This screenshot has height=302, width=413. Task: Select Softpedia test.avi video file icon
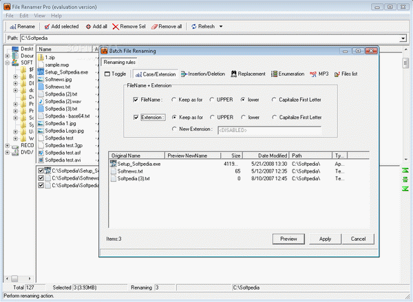click(41, 160)
